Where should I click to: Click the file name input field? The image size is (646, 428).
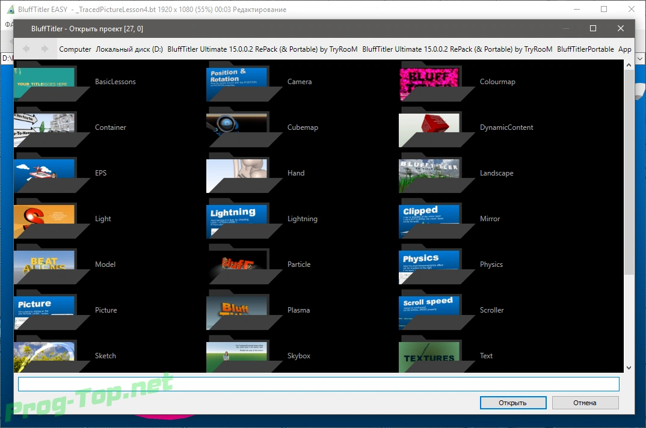pos(318,384)
